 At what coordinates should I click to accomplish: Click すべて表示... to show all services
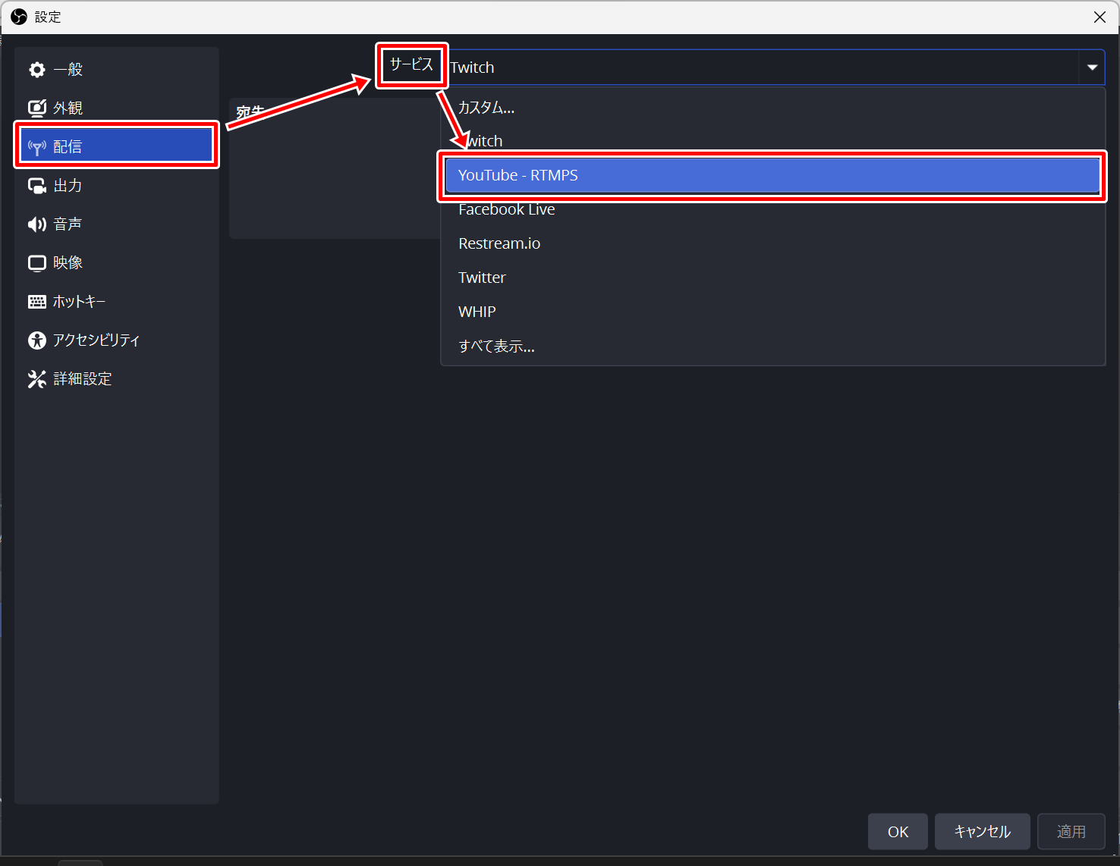[x=496, y=347]
